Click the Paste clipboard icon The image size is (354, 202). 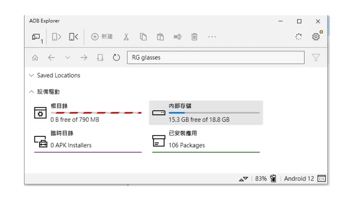(x=160, y=37)
